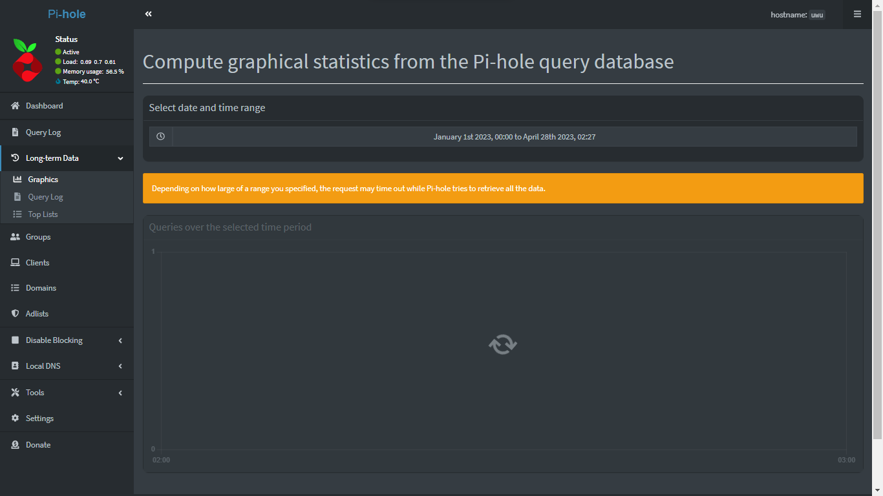Open the hamburger menu at top right
Image resolution: width=883 pixels, height=496 pixels.
tap(857, 14)
